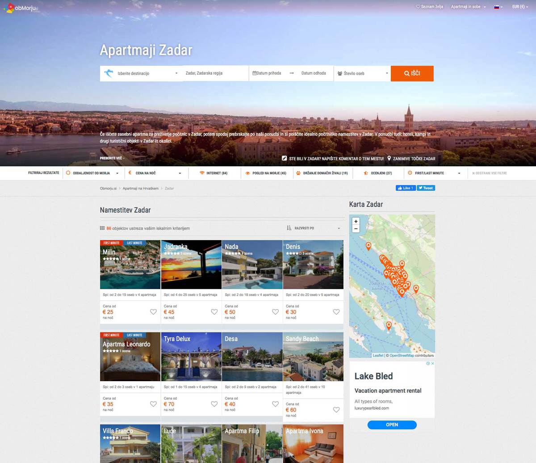Add Milin to wishlist with heart icon
The height and width of the screenshot is (463, 536).
(x=153, y=312)
